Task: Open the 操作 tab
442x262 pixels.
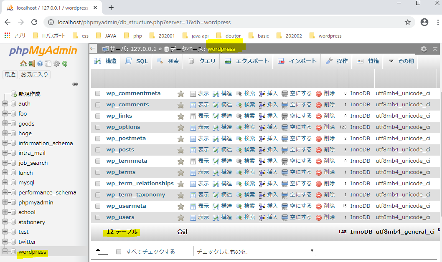Action: (x=336, y=61)
